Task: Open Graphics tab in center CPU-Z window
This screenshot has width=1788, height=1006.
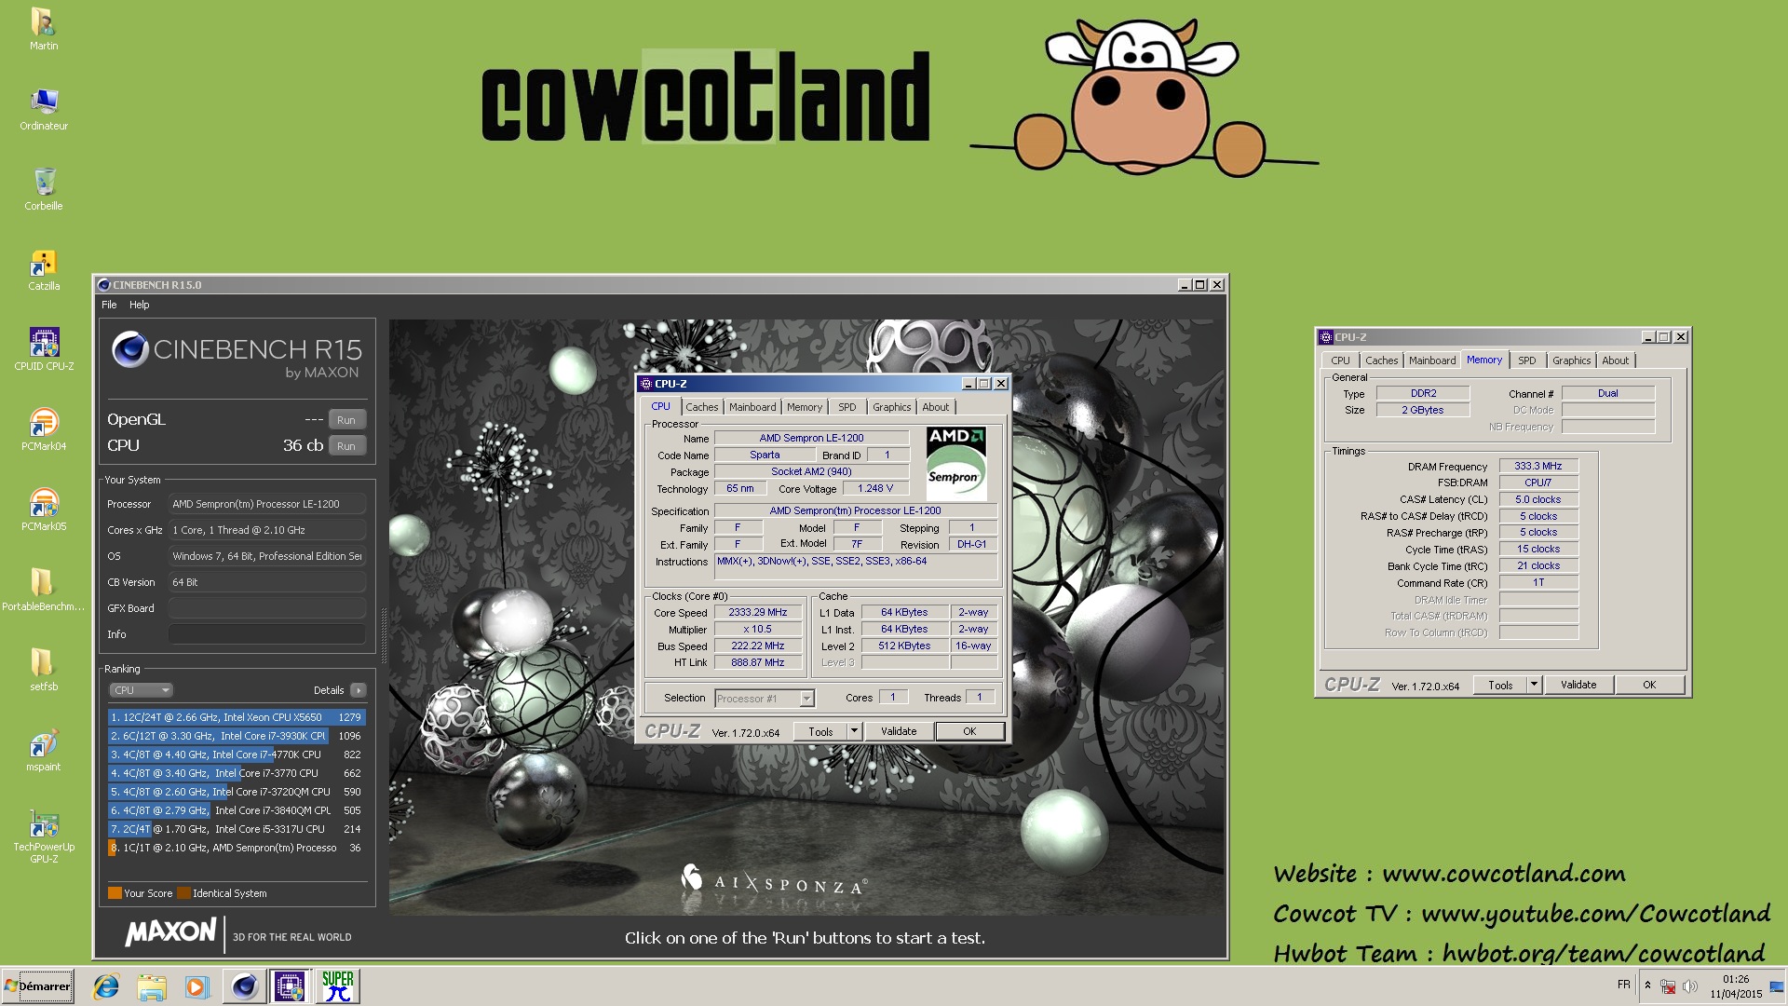Action: pyautogui.click(x=891, y=407)
